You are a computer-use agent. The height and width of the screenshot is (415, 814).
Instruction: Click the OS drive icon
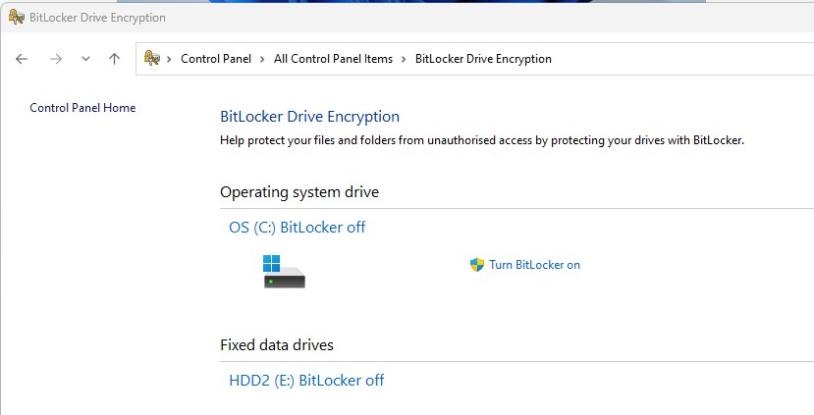coord(284,271)
